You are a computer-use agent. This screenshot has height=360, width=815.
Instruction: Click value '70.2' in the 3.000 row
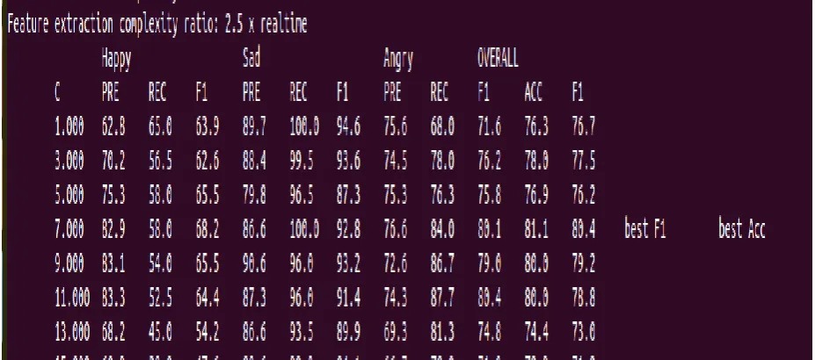(x=113, y=161)
